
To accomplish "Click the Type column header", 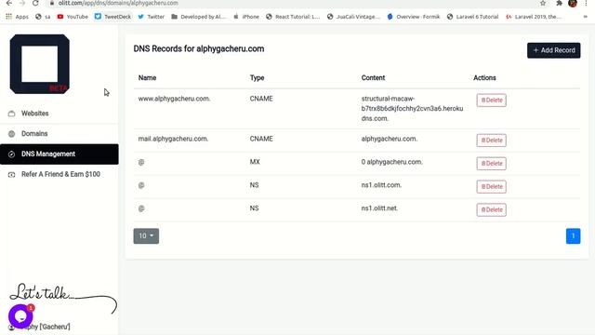I will [x=257, y=78].
